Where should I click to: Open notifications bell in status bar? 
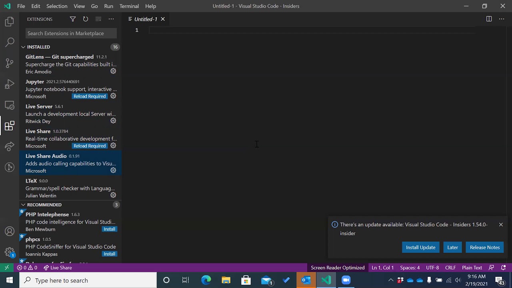tap(504, 268)
